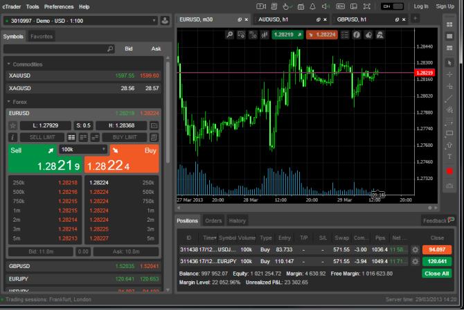Open the Help menu
The image size is (464, 311).
[x=84, y=6]
